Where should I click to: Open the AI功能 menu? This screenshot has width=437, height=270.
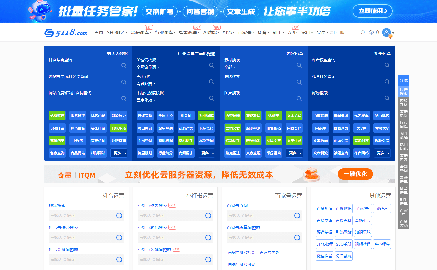pyautogui.click(x=211, y=32)
